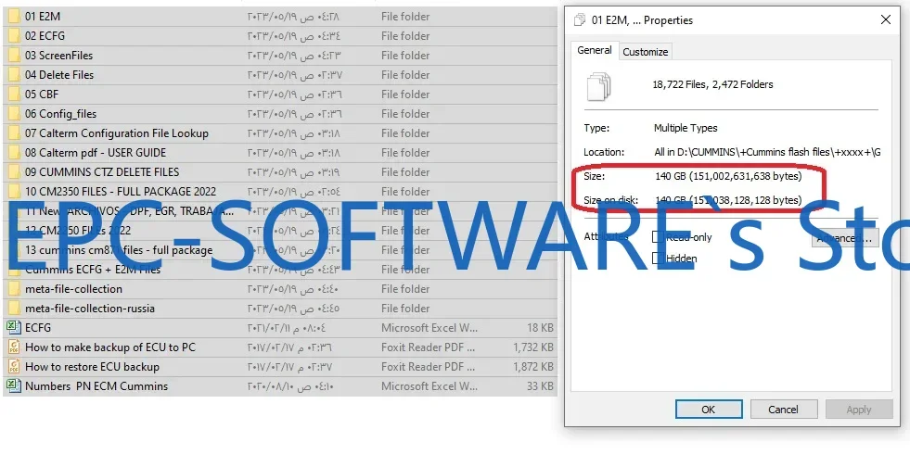Screen dimensions: 910x467
Task: Select the ECFG Excel file icon
Action: [14, 327]
